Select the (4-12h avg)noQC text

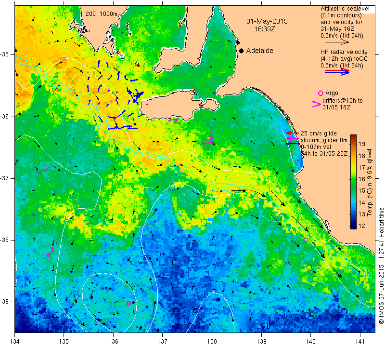(344, 59)
